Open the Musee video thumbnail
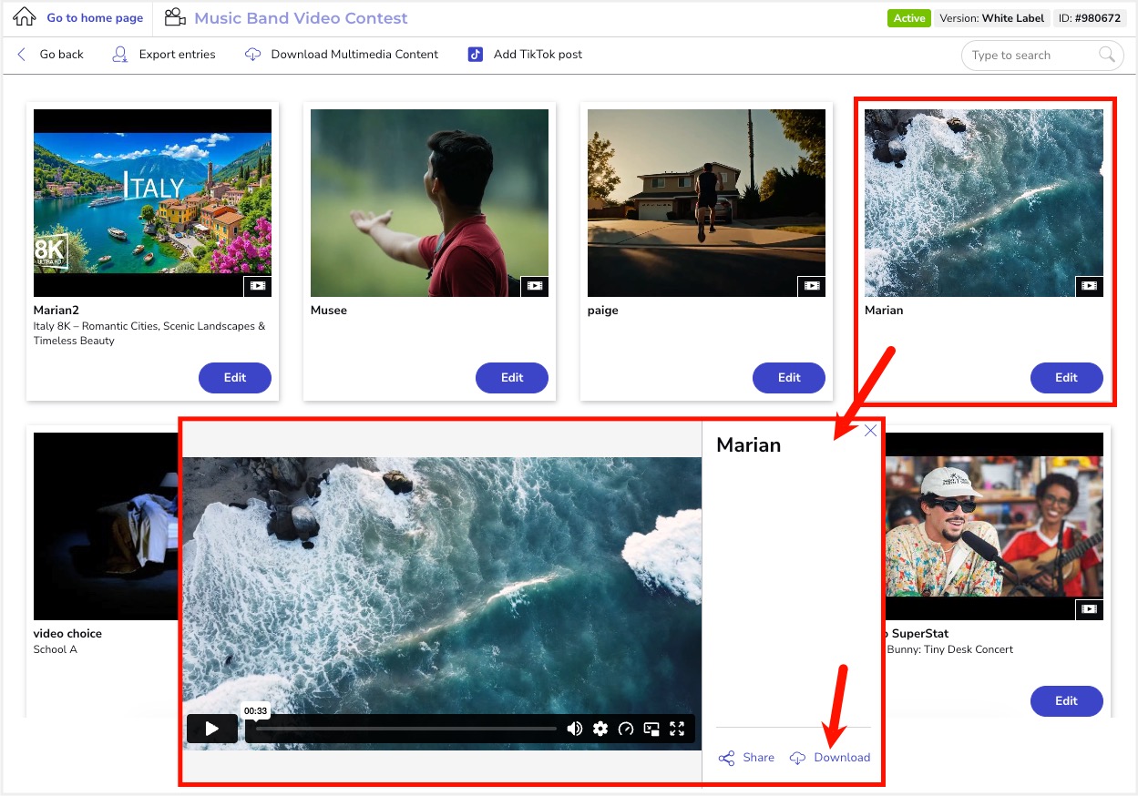Image resolution: width=1138 pixels, height=796 pixels. (429, 202)
